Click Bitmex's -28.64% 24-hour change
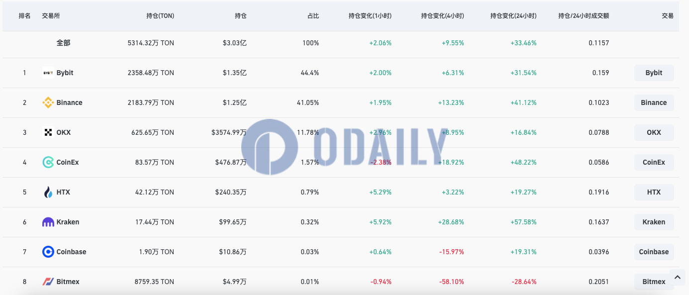689x295 pixels. 524,282
